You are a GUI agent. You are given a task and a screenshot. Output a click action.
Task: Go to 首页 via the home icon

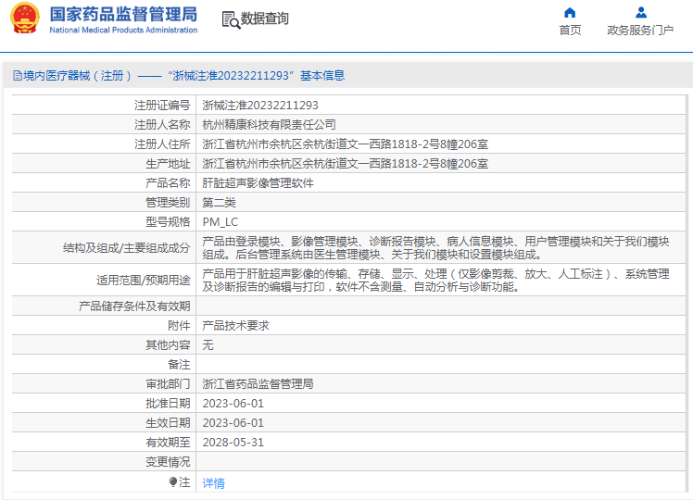570,12
